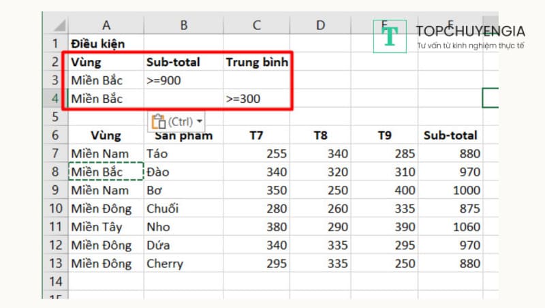Select column C header
Screen dimensions: 545x308
(256, 25)
